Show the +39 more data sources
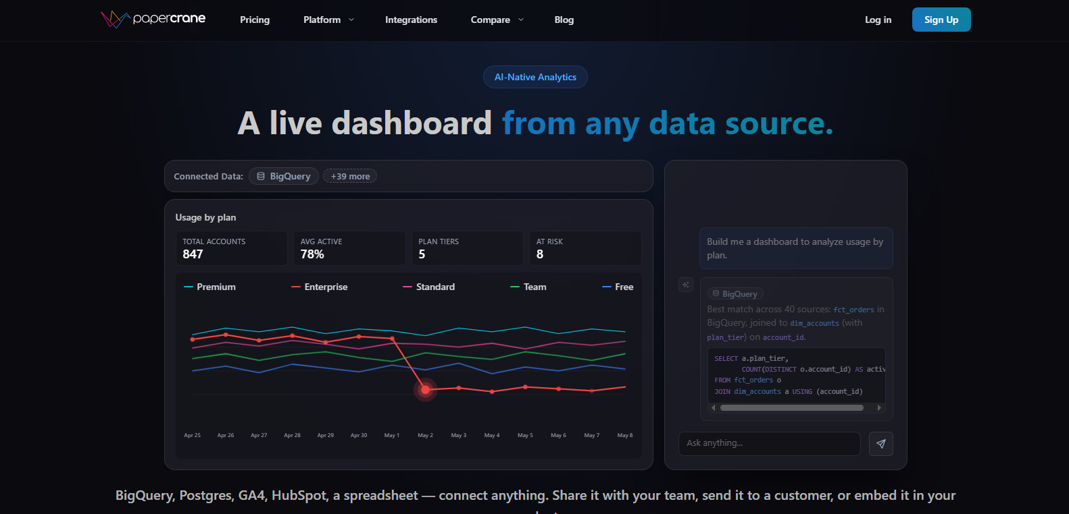 click(350, 176)
